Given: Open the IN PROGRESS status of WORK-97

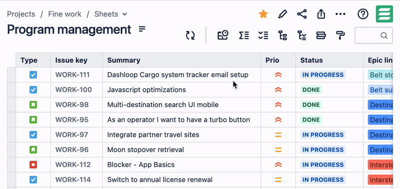Looking at the screenshot, I should pyautogui.click(x=323, y=135).
